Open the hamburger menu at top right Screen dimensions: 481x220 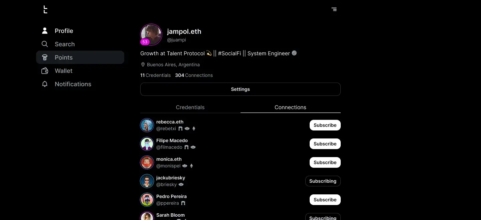tap(334, 9)
